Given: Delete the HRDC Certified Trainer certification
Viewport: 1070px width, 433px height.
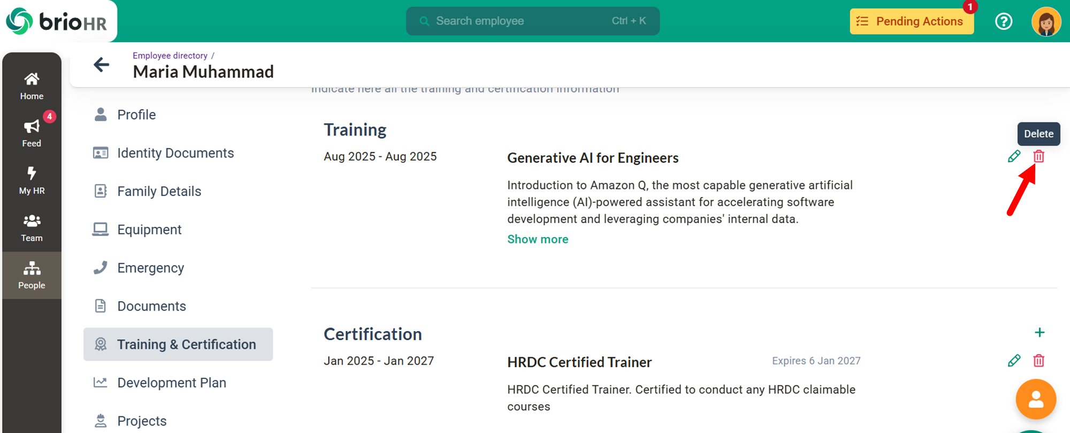Looking at the screenshot, I should 1038,361.
